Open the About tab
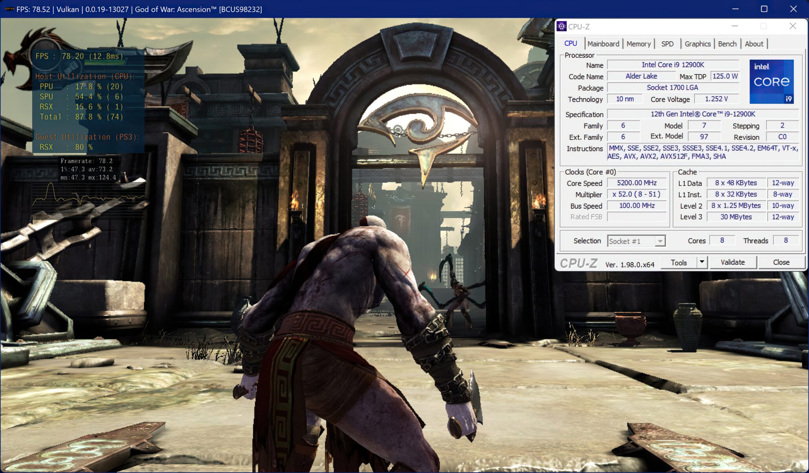 [x=754, y=44]
